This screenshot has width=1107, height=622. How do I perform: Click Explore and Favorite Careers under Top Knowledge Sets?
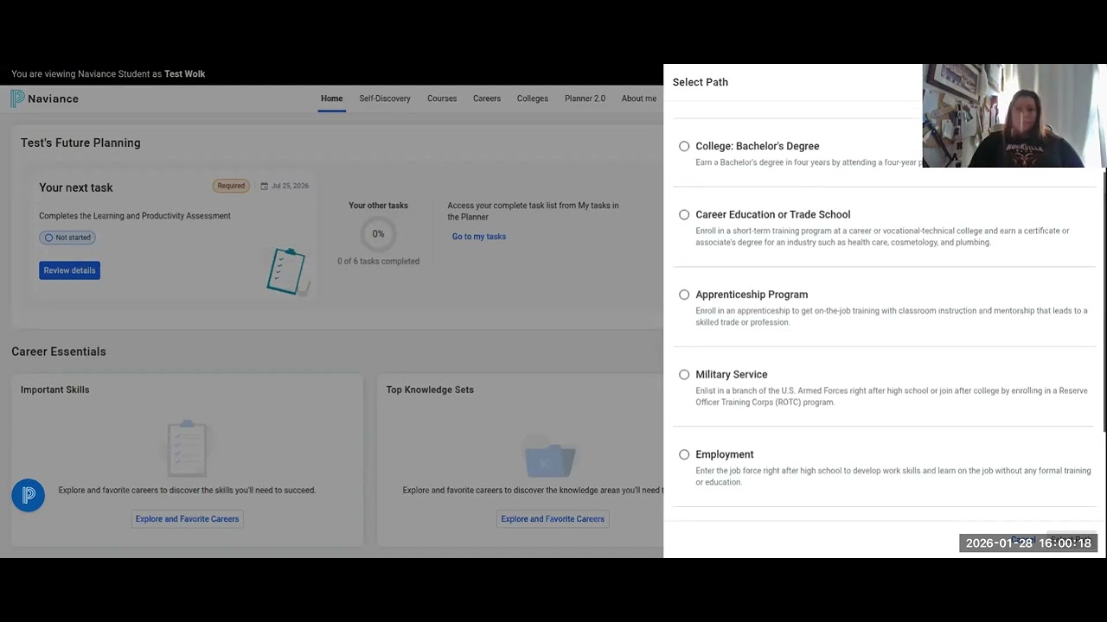coord(553,519)
